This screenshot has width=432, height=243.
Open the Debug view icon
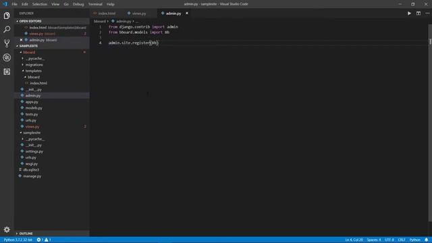7,57
